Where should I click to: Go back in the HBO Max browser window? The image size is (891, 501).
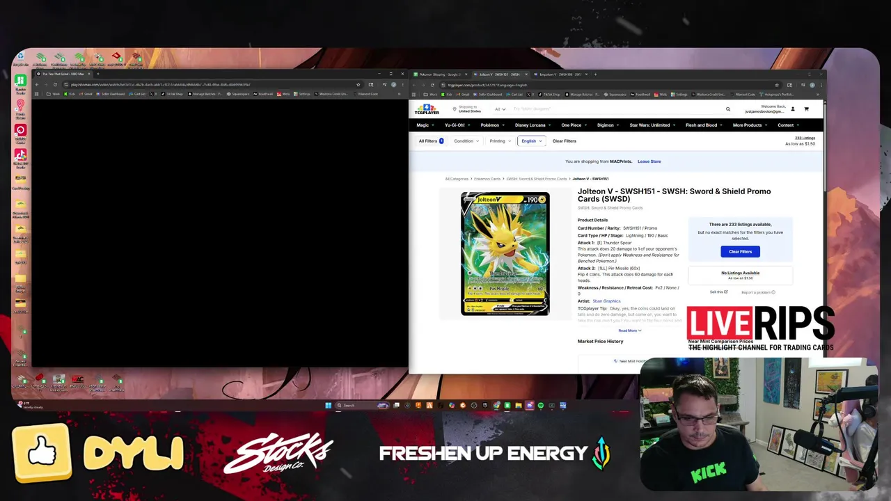(38, 85)
